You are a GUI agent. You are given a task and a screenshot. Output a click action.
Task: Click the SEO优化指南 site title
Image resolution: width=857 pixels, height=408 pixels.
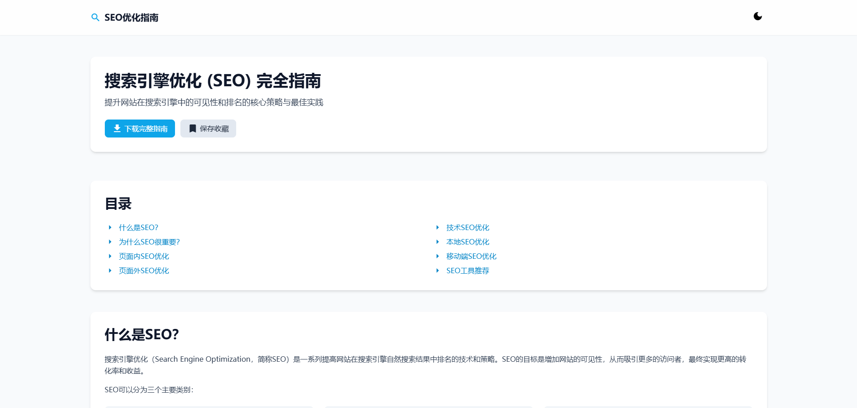131,18
